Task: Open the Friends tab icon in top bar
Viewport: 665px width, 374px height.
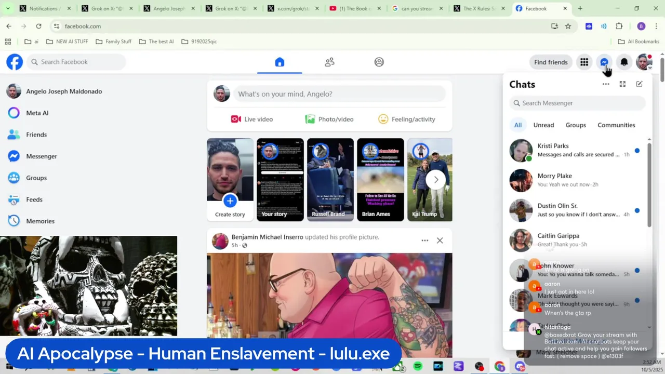Action: click(x=329, y=62)
